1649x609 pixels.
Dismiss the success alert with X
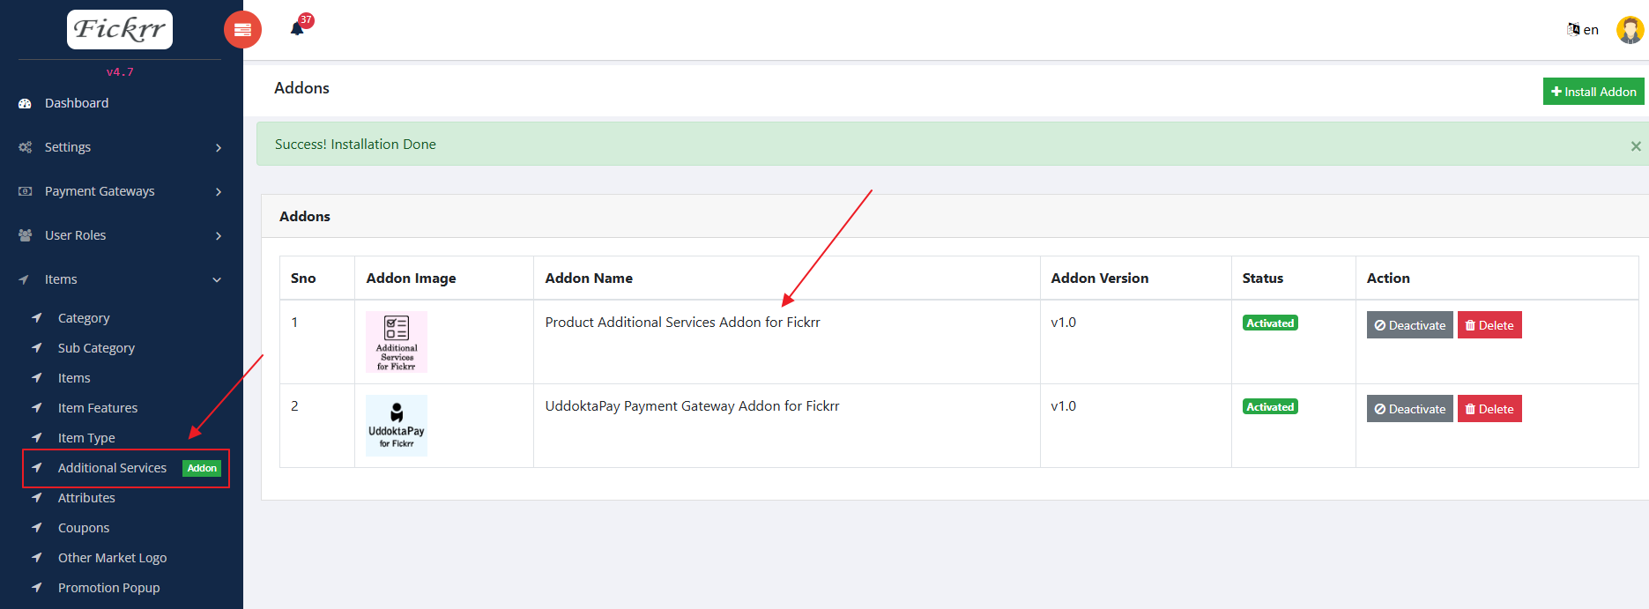coord(1635,146)
